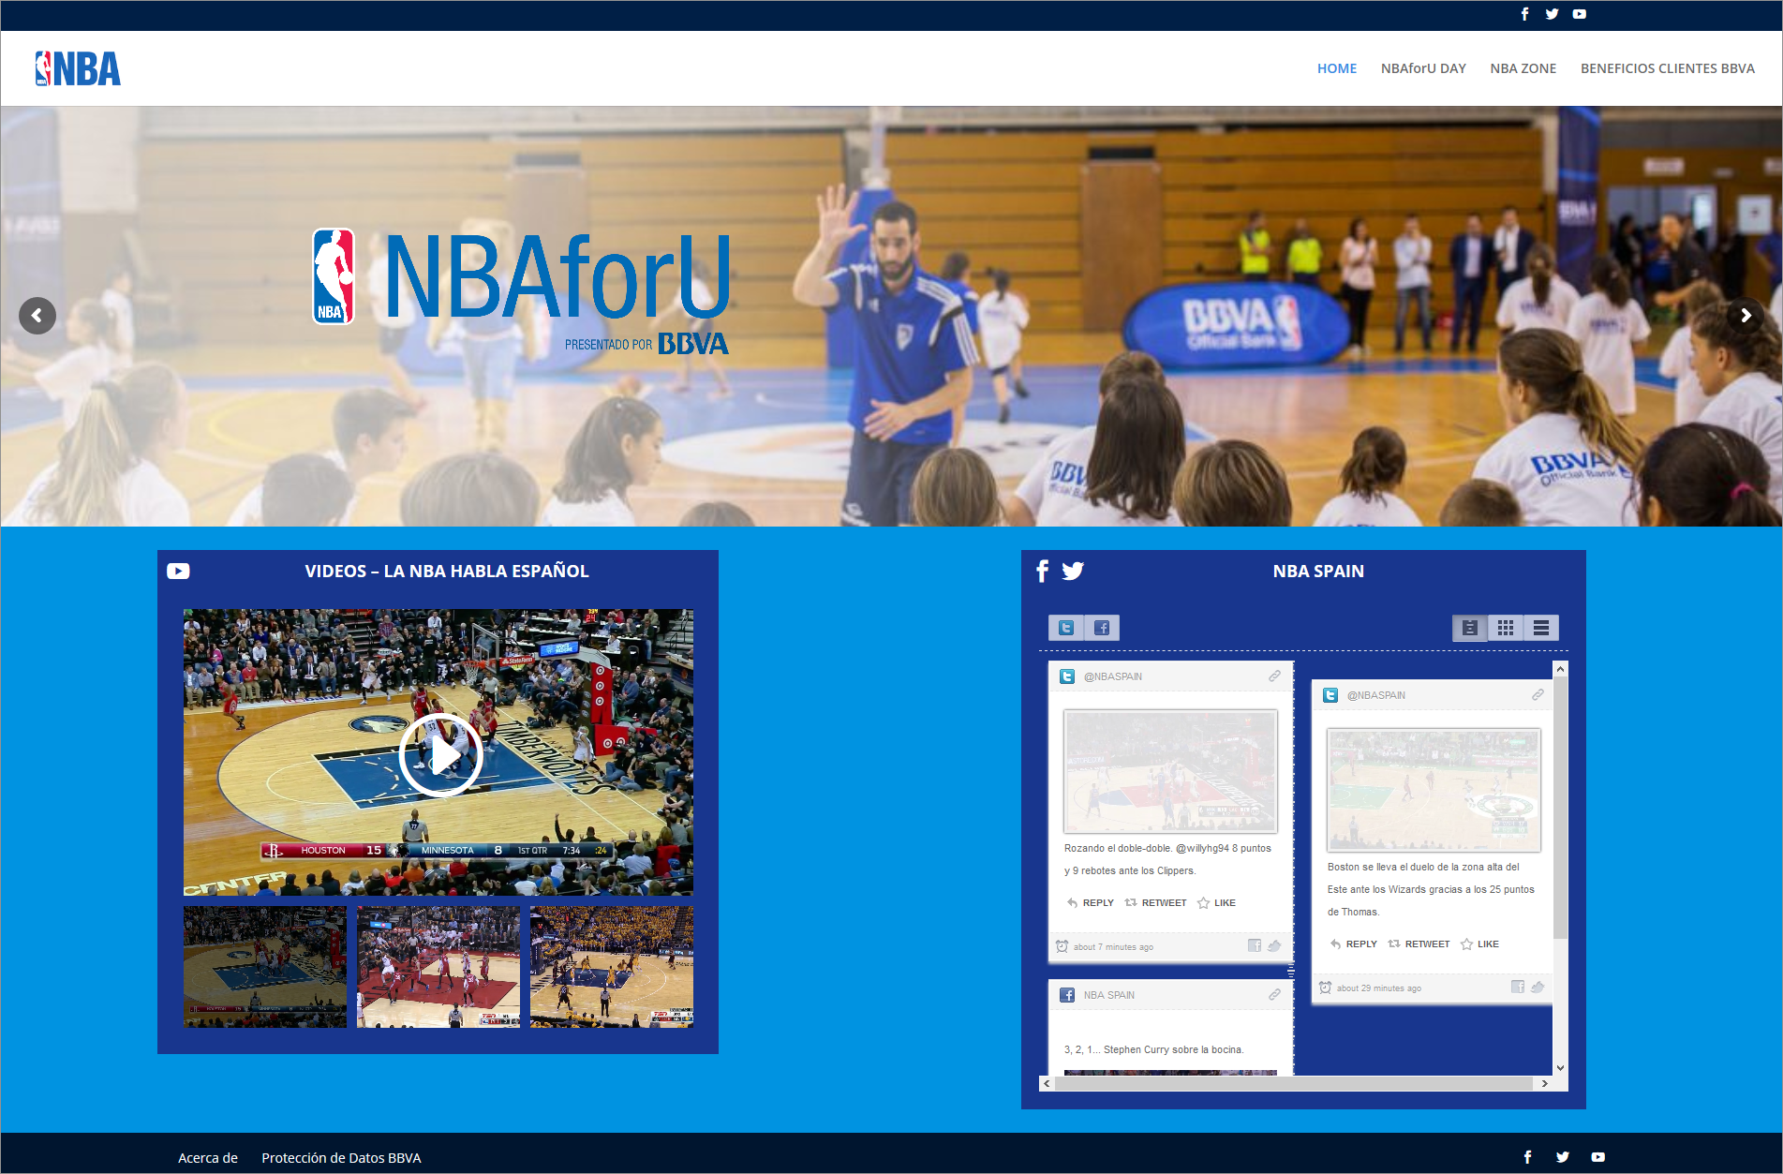Click the feed vertical scrollbar thumb
Image resolution: width=1783 pixels, height=1174 pixels.
point(1560,807)
